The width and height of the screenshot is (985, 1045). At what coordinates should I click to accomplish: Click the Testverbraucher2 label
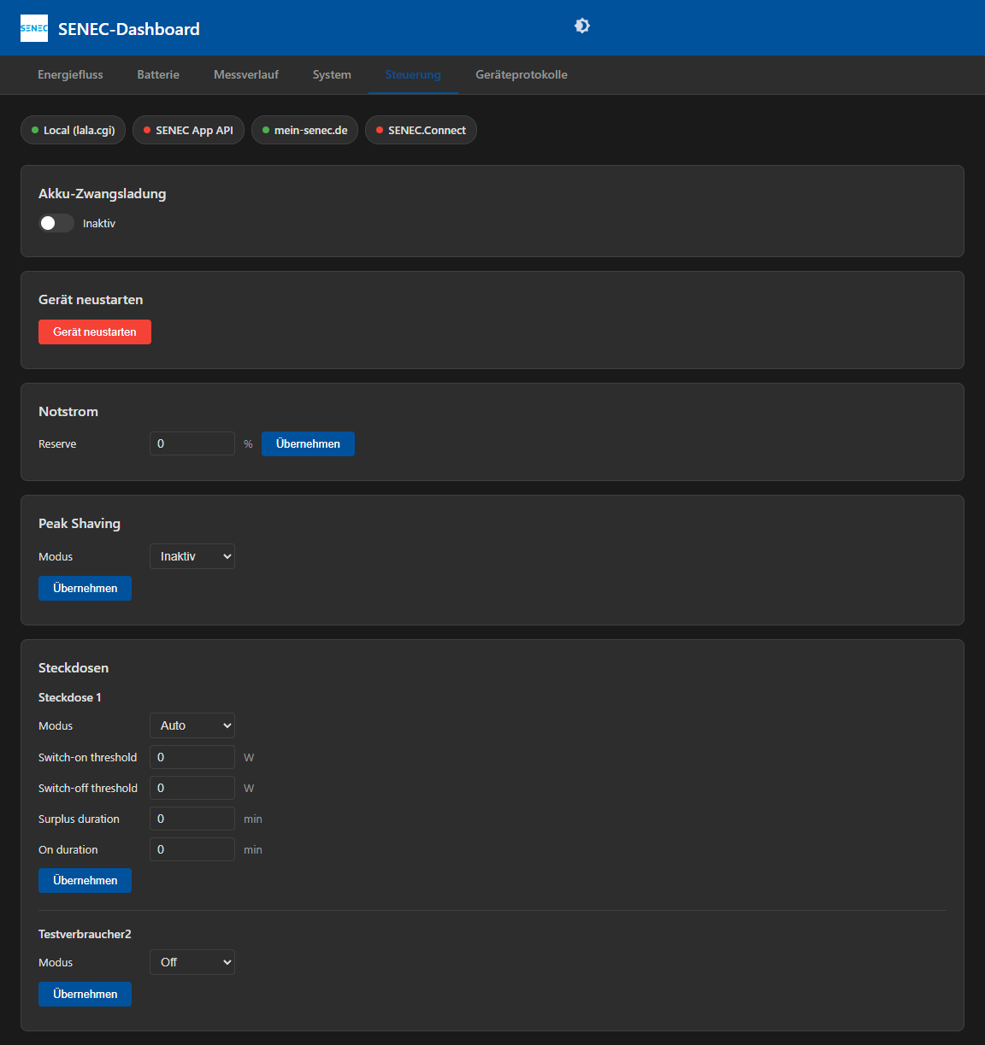click(x=85, y=934)
